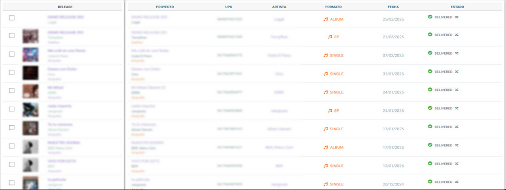Check the box next to Mi Mitad
Image resolution: width=506 pixels, height=190 pixels.
(x=12, y=90)
